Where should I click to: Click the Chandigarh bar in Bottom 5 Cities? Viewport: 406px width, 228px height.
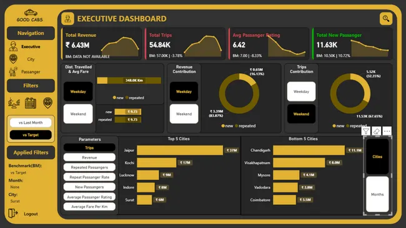click(x=309, y=151)
